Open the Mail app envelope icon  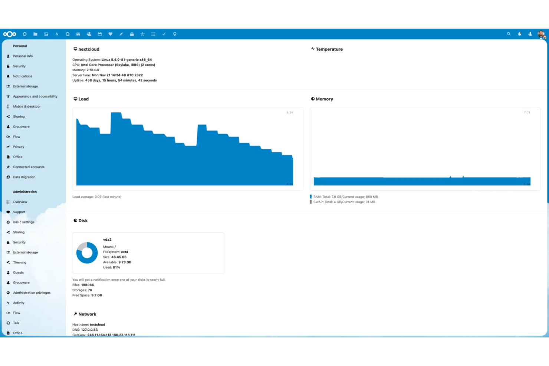(x=78, y=34)
